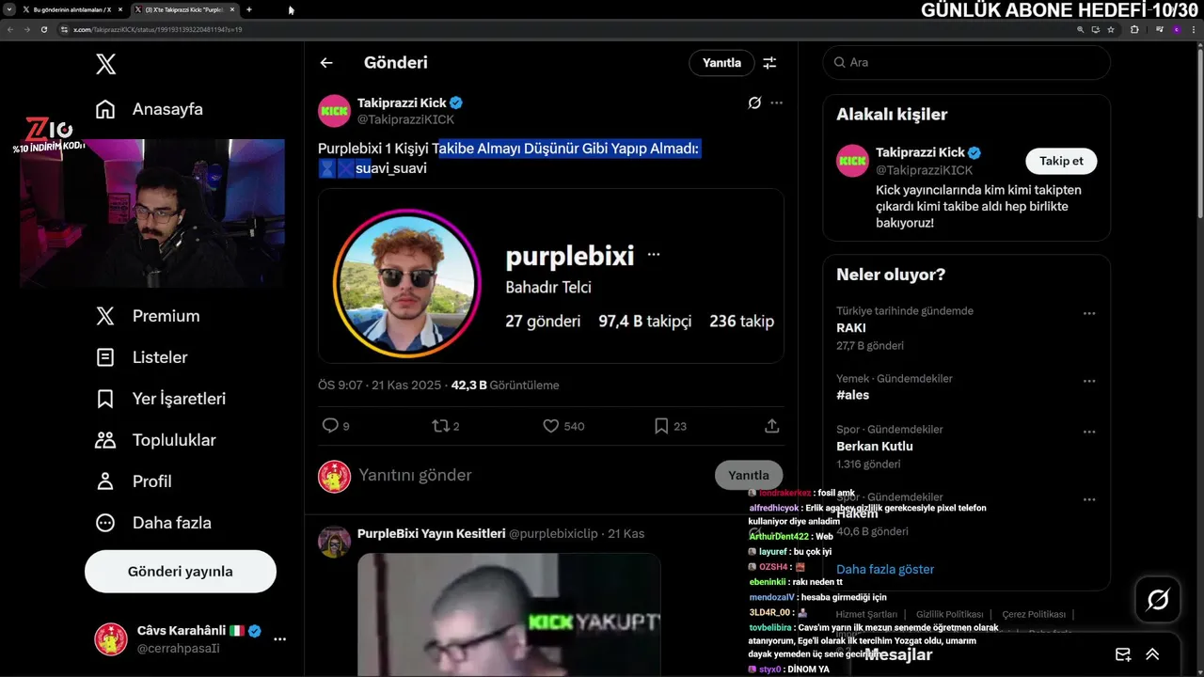This screenshot has height=677, width=1204.
Task: Follow Takipazzi Kick with the Takip et button
Action: pyautogui.click(x=1061, y=161)
